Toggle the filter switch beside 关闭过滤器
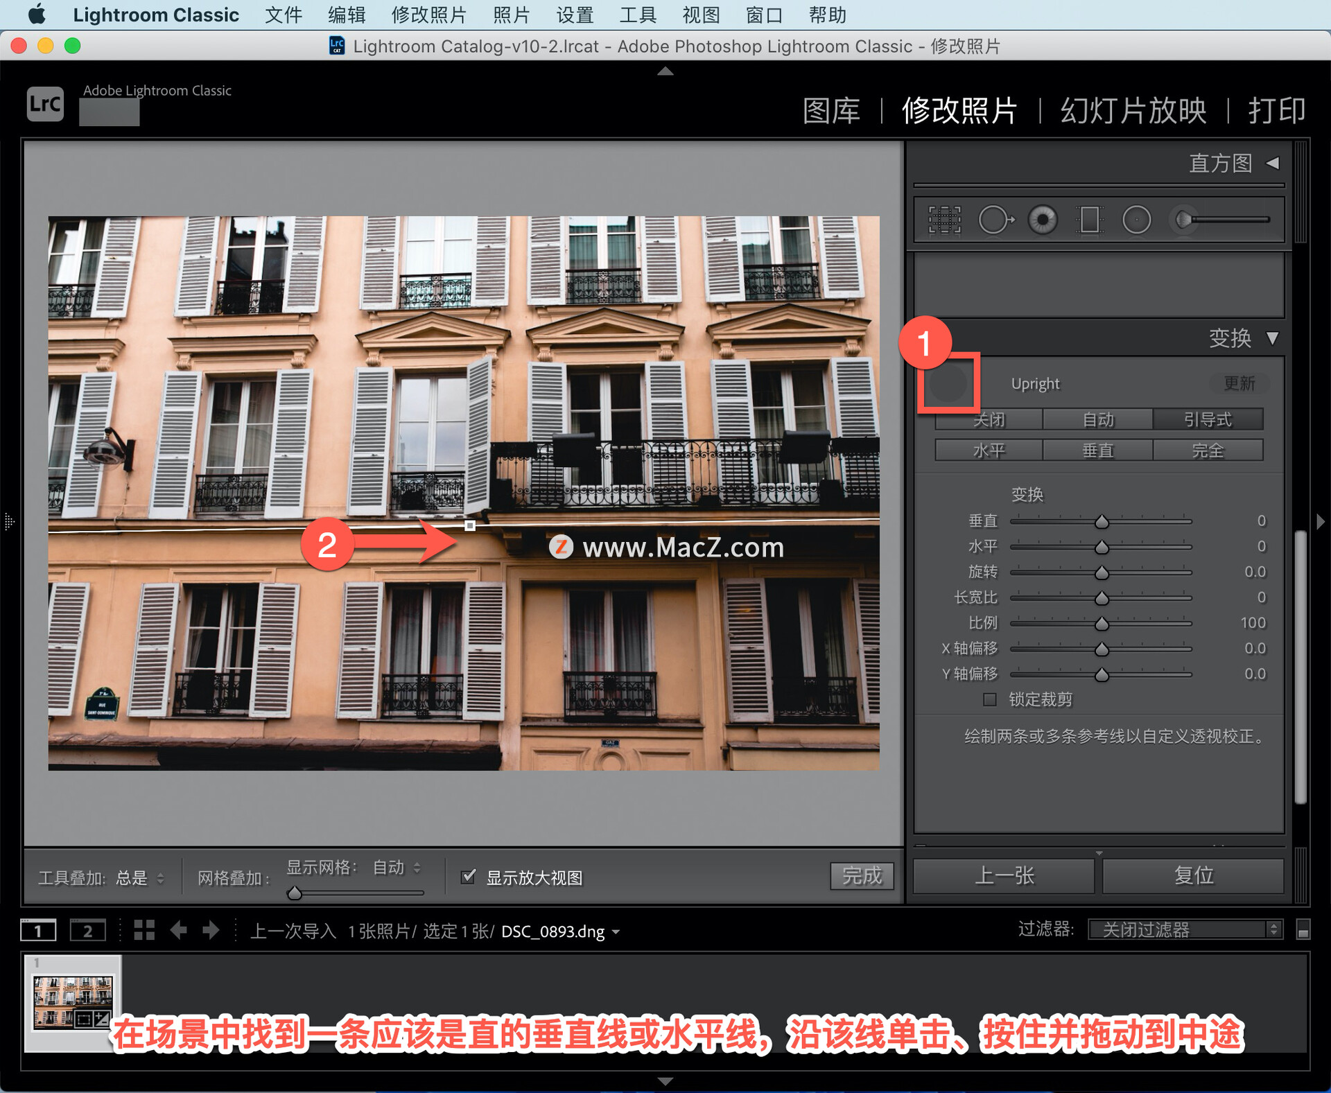 point(1303,930)
